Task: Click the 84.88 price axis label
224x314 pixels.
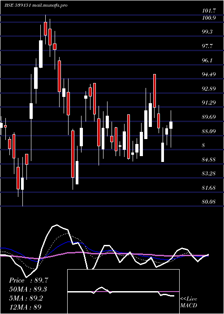Action: click(209, 160)
